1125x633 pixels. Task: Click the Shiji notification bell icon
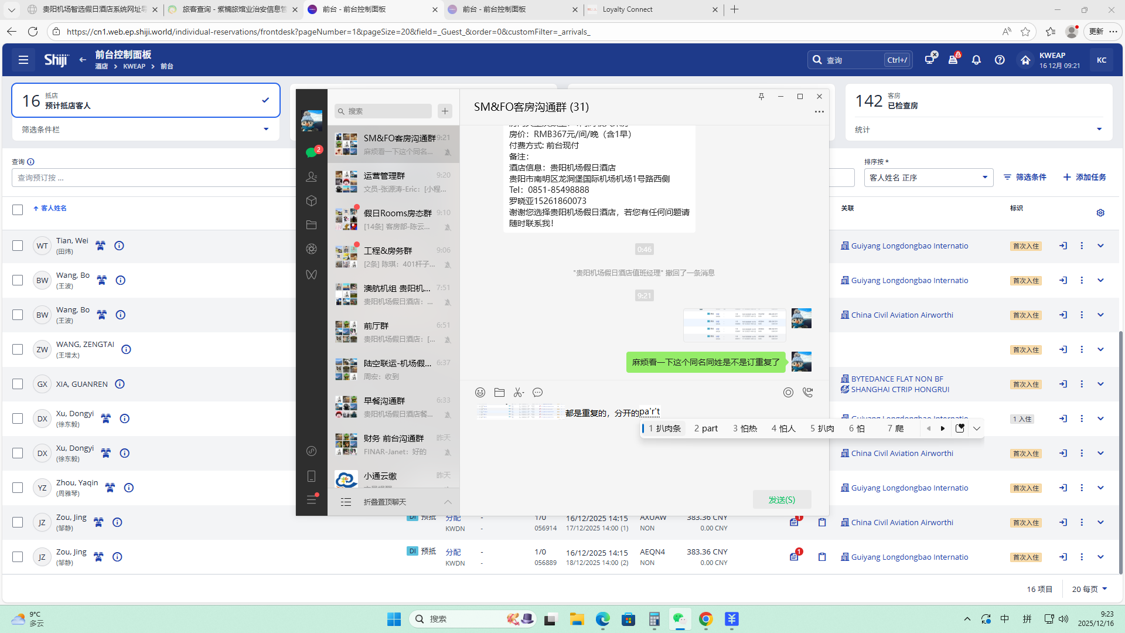tap(976, 60)
